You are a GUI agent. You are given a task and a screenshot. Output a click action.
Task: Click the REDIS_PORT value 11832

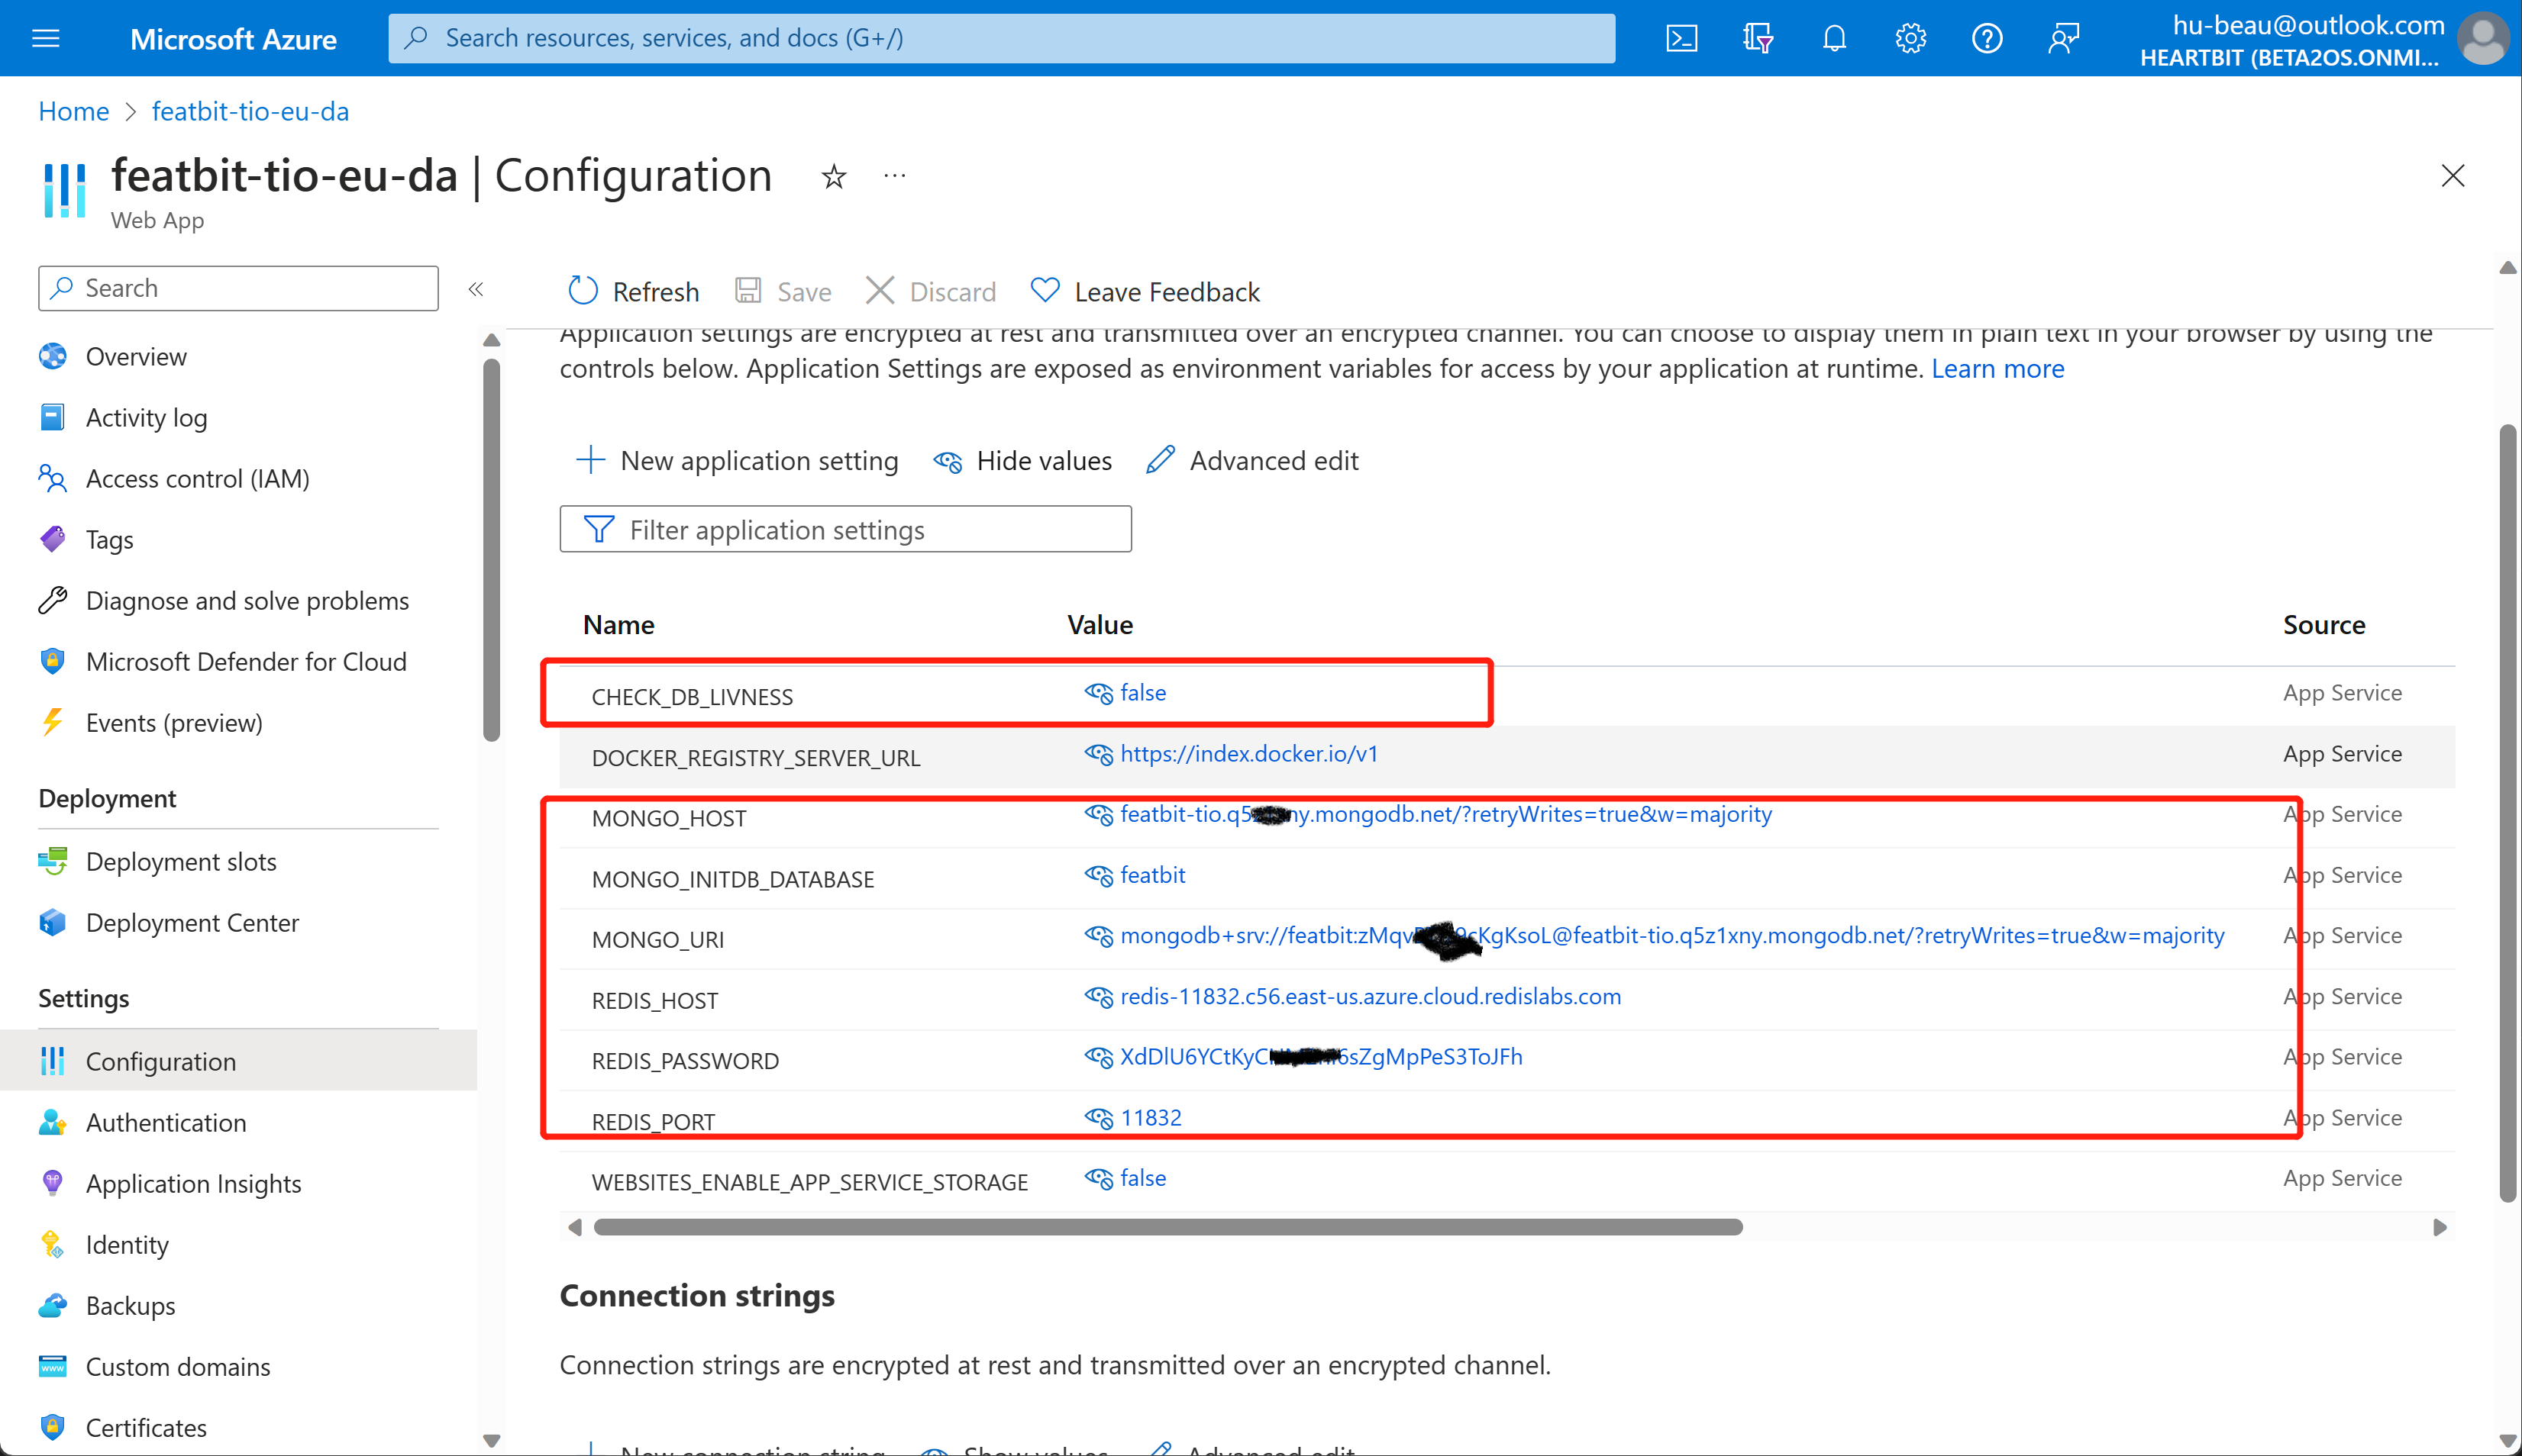(1151, 1118)
